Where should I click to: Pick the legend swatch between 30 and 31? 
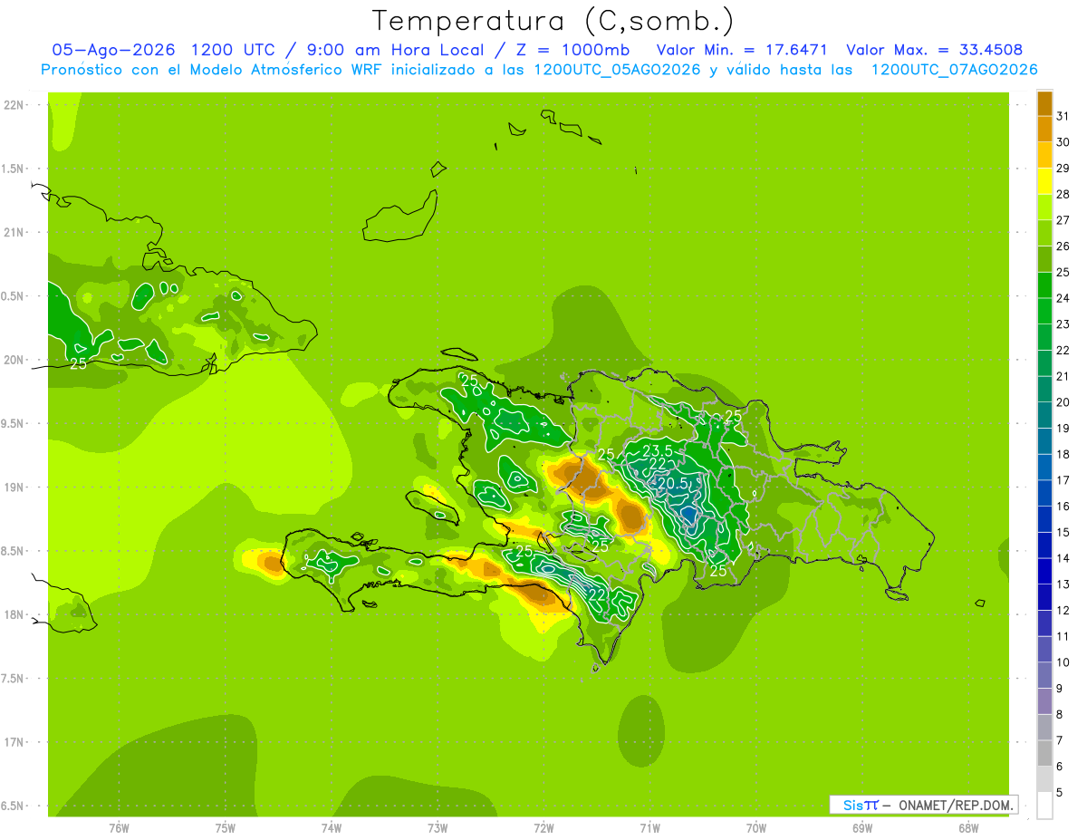click(x=1044, y=129)
